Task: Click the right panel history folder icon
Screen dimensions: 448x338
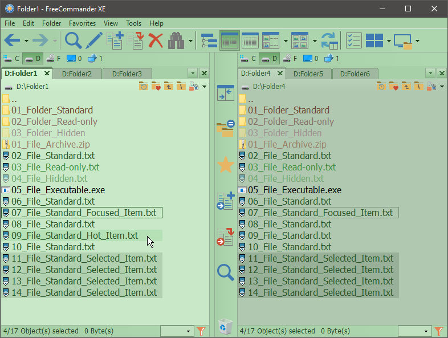Action: click(381, 87)
